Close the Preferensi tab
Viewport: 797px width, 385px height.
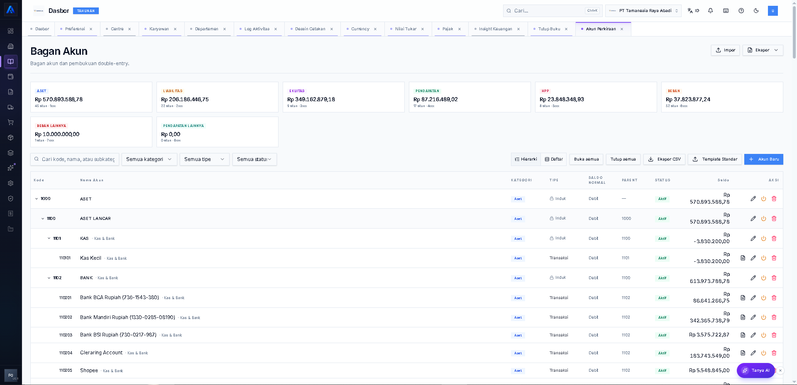click(91, 29)
